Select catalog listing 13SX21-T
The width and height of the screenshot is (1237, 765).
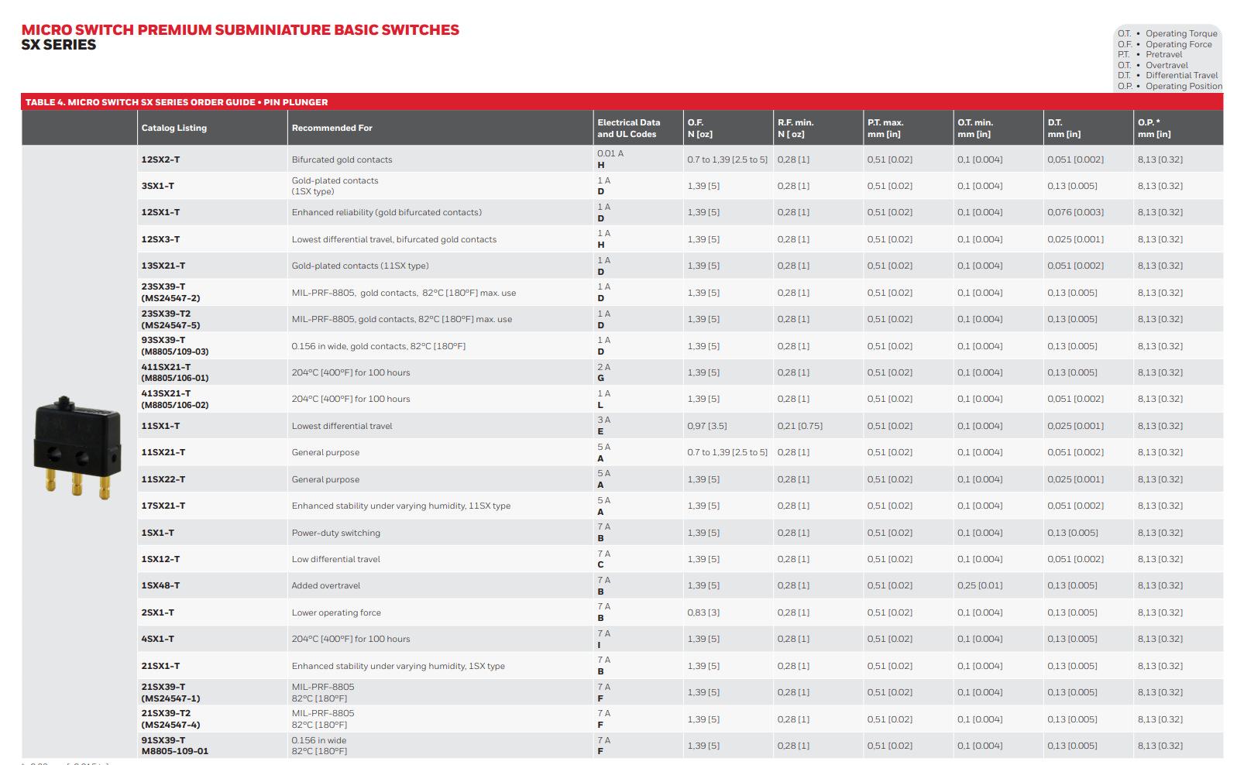(x=163, y=266)
